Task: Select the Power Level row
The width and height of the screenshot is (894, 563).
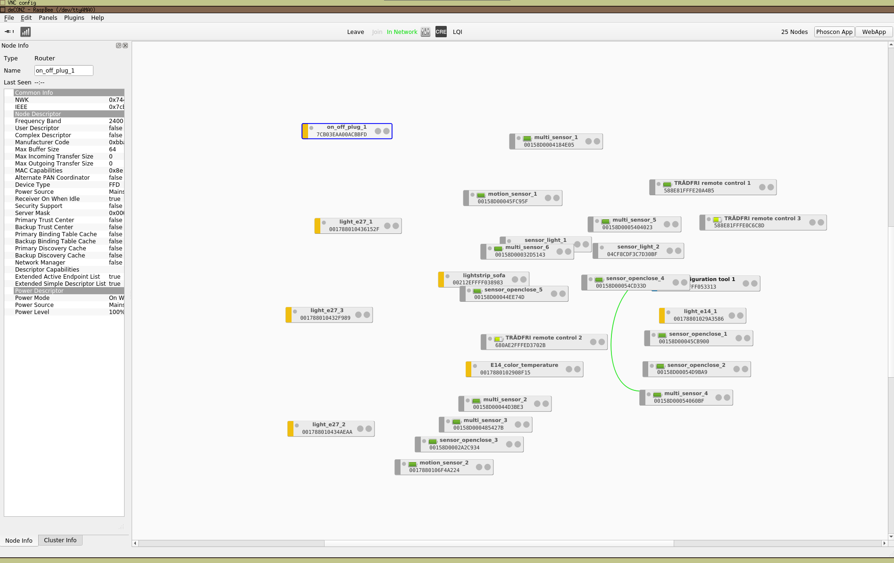Action: [69, 312]
